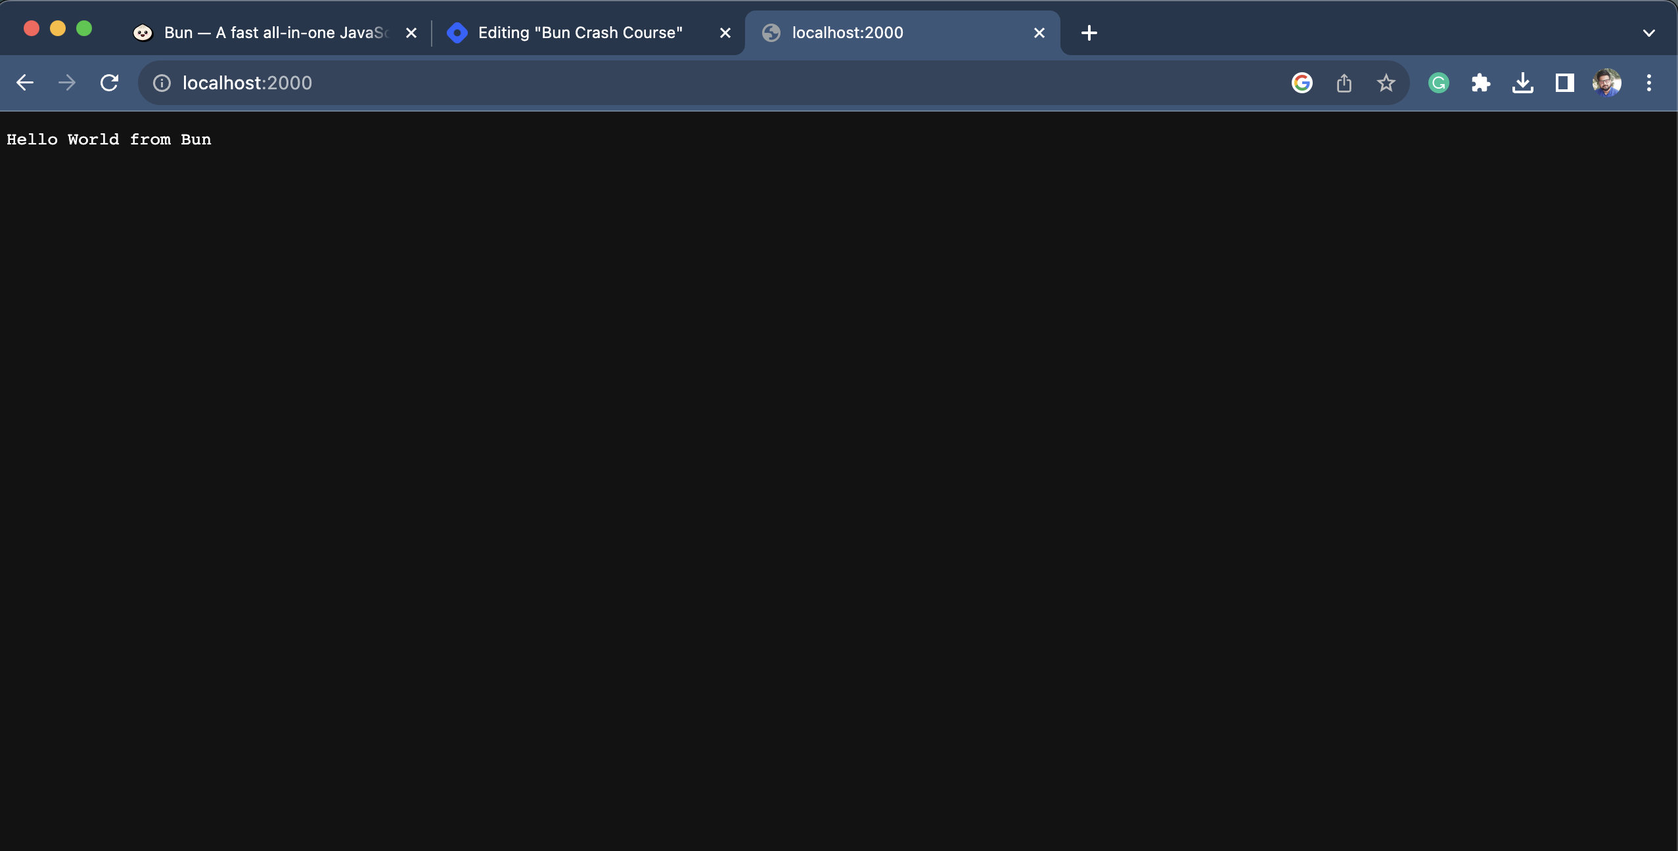Expand the tab search chevron
This screenshot has height=851, width=1678.
click(1648, 33)
